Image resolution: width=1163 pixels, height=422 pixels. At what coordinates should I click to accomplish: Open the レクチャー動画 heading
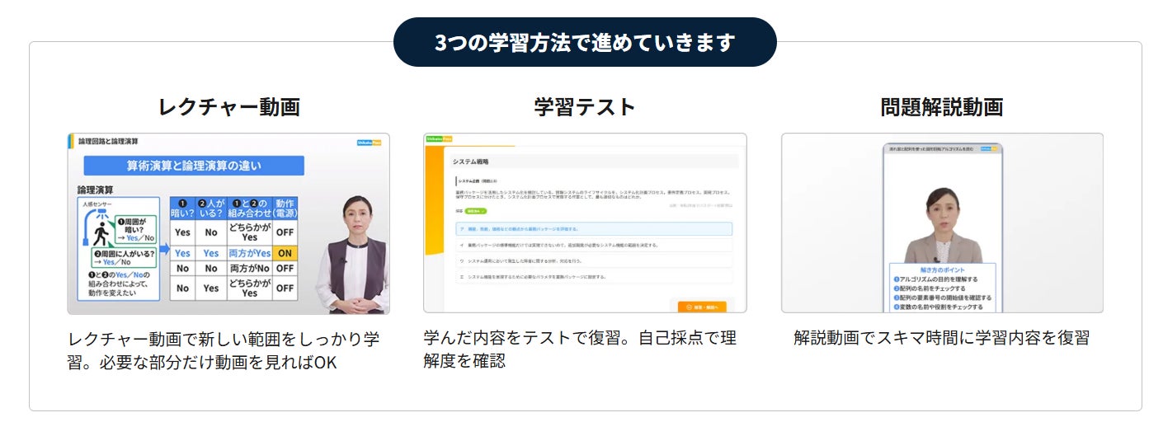point(228,106)
